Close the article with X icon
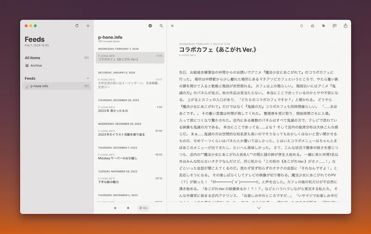371x234 pixels. pyautogui.click(x=172, y=26)
